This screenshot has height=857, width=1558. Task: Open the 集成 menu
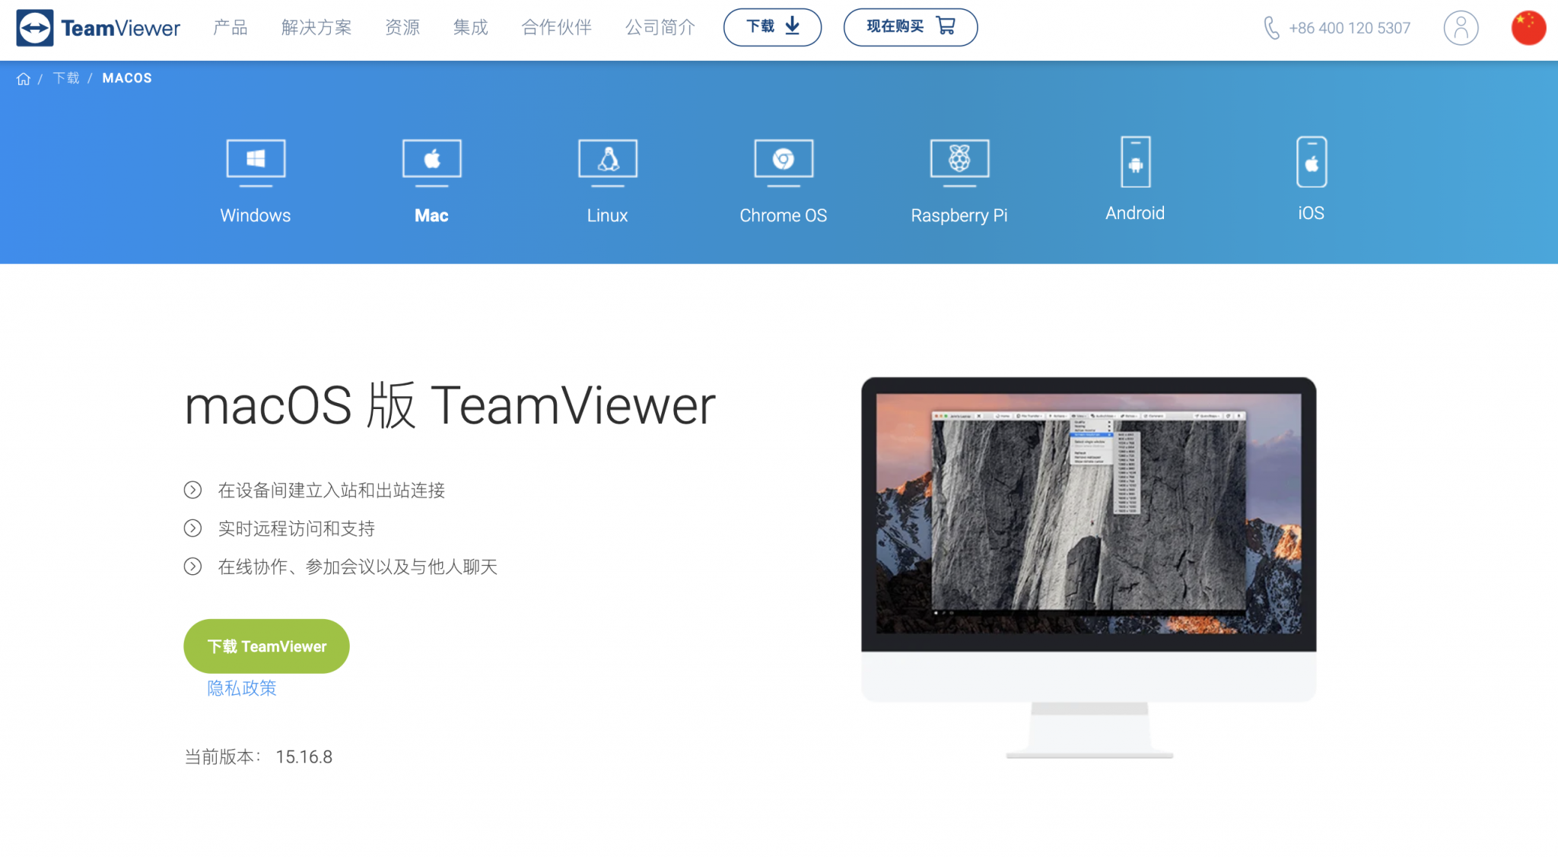pyautogui.click(x=470, y=27)
